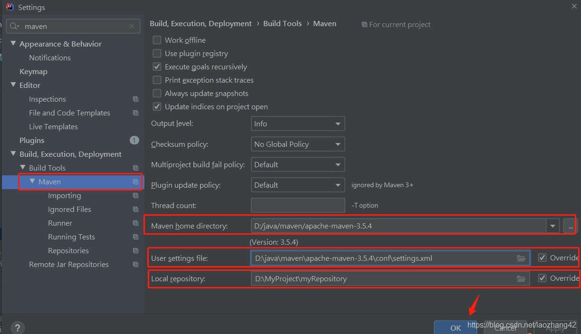Open the Maven home directory dropdown arrow
The image size is (581, 334).
[552, 226]
